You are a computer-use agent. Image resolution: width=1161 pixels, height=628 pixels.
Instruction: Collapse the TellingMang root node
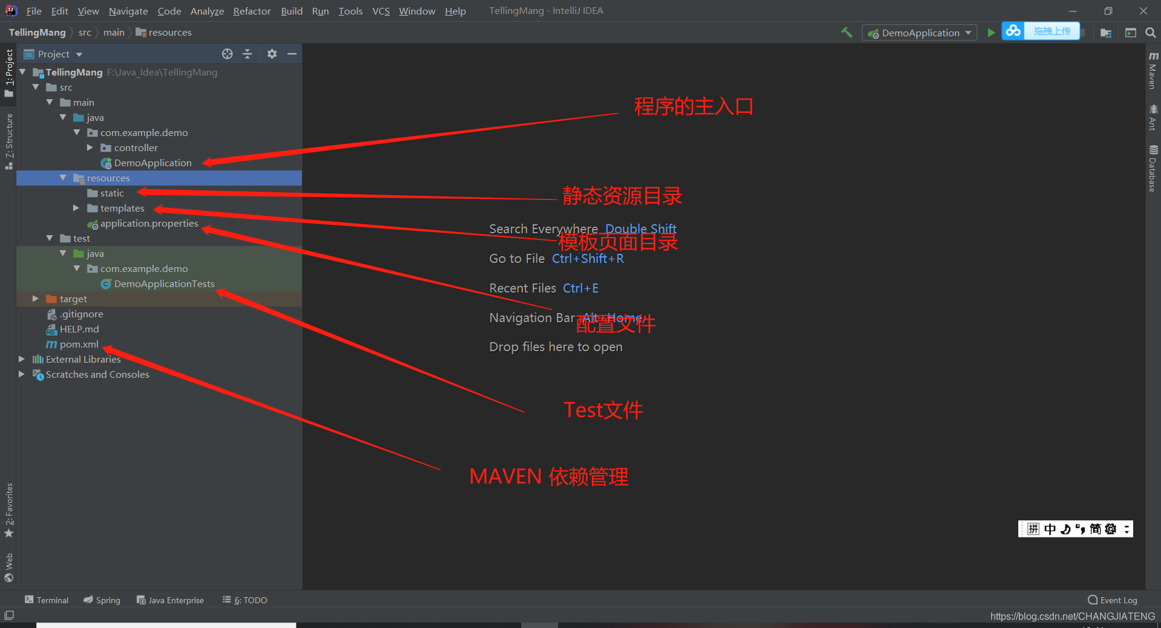22,72
